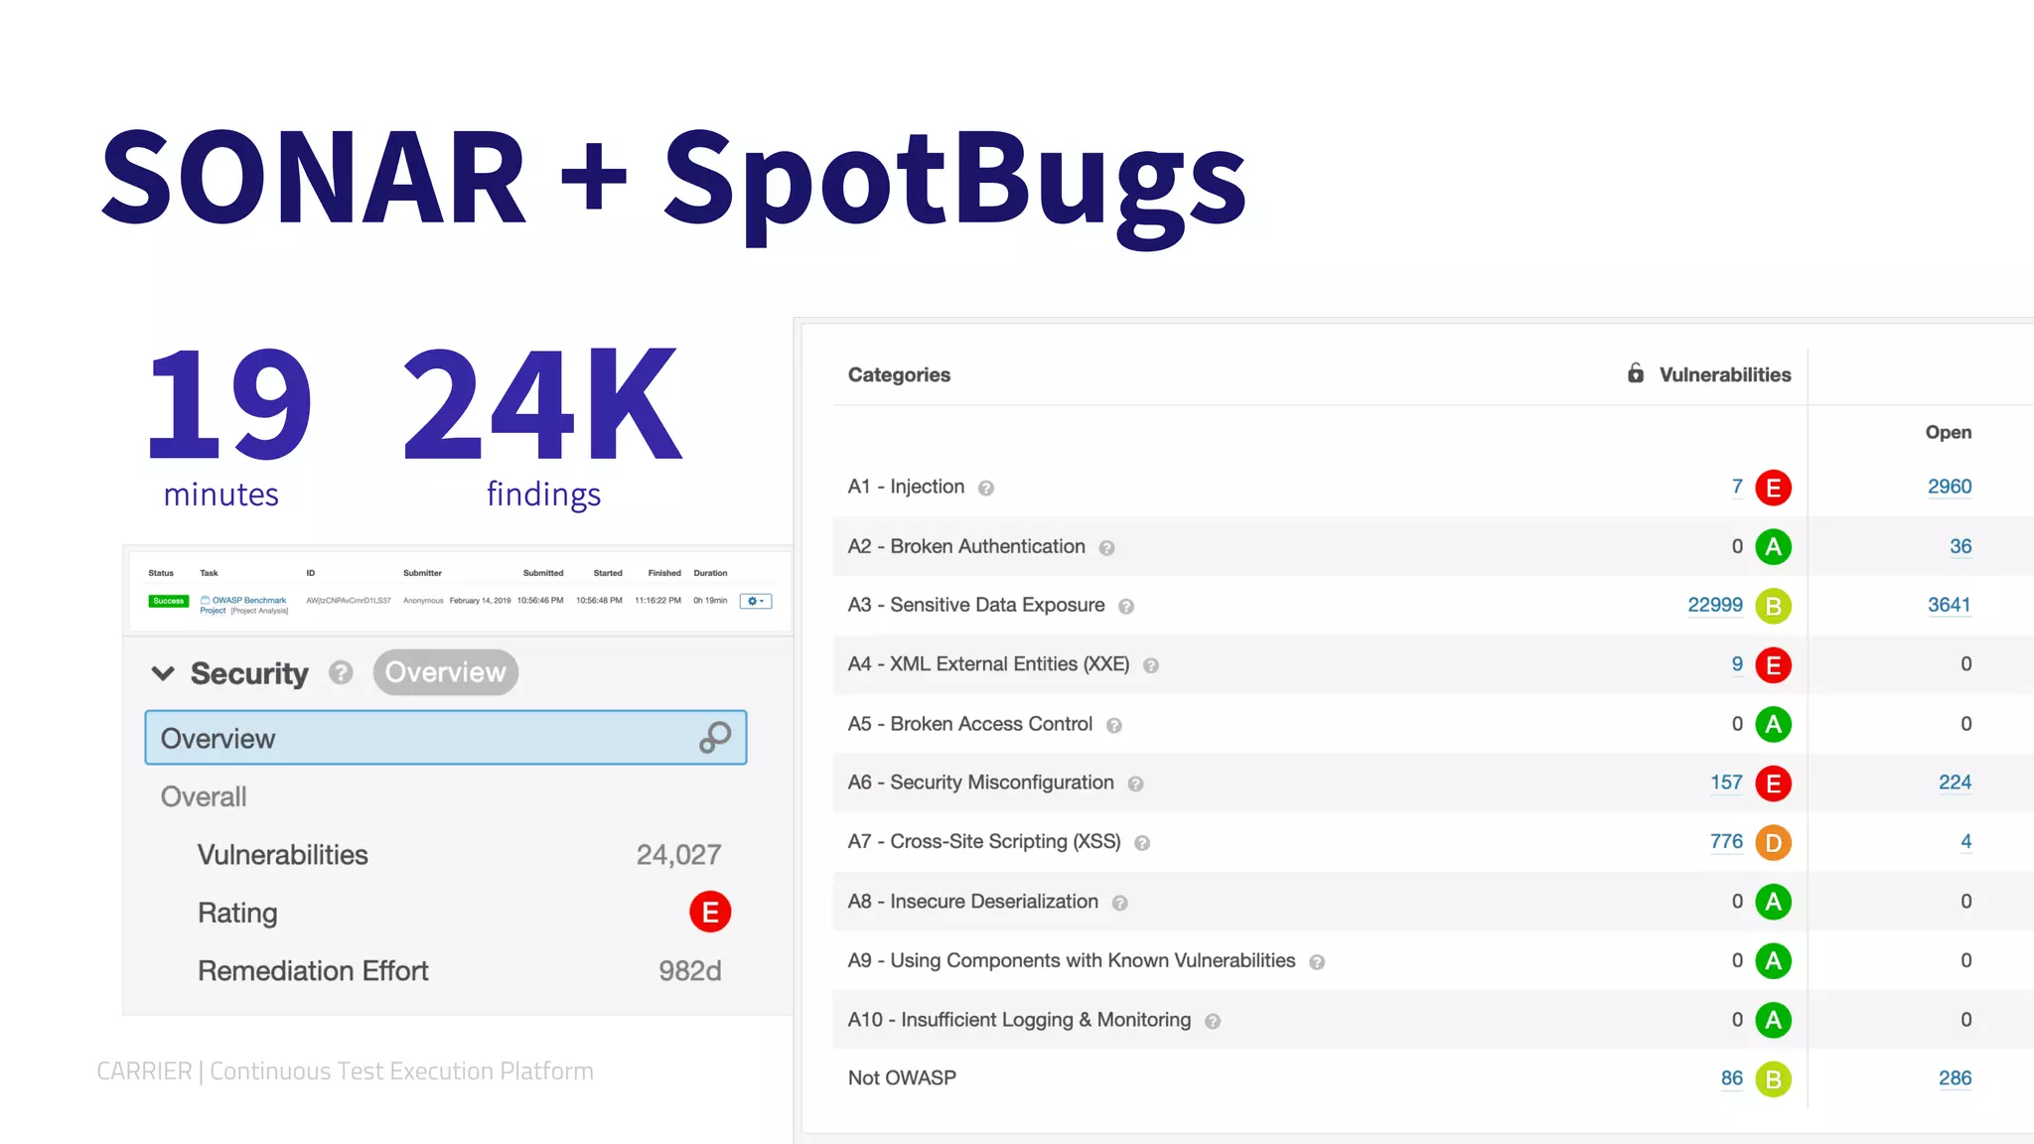
Task: Click the bubble chart icon in Overview row
Action: pos(715,737)
